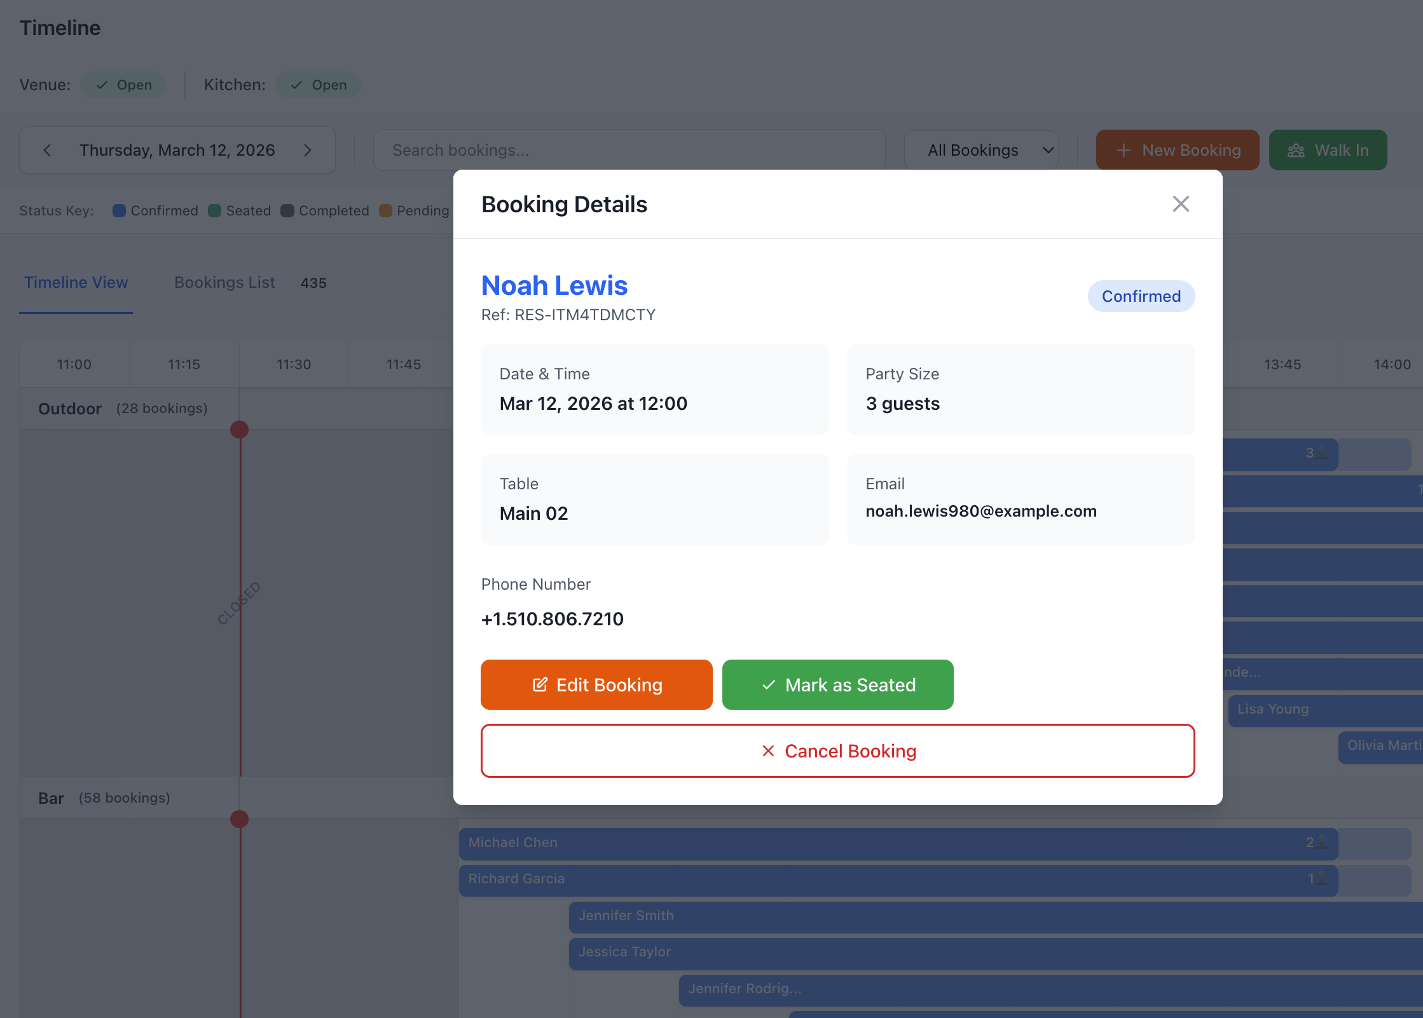Click the Michael Chen guest count icon
Screen dimensions: 1423x1018
click(x=1321, y=842)
